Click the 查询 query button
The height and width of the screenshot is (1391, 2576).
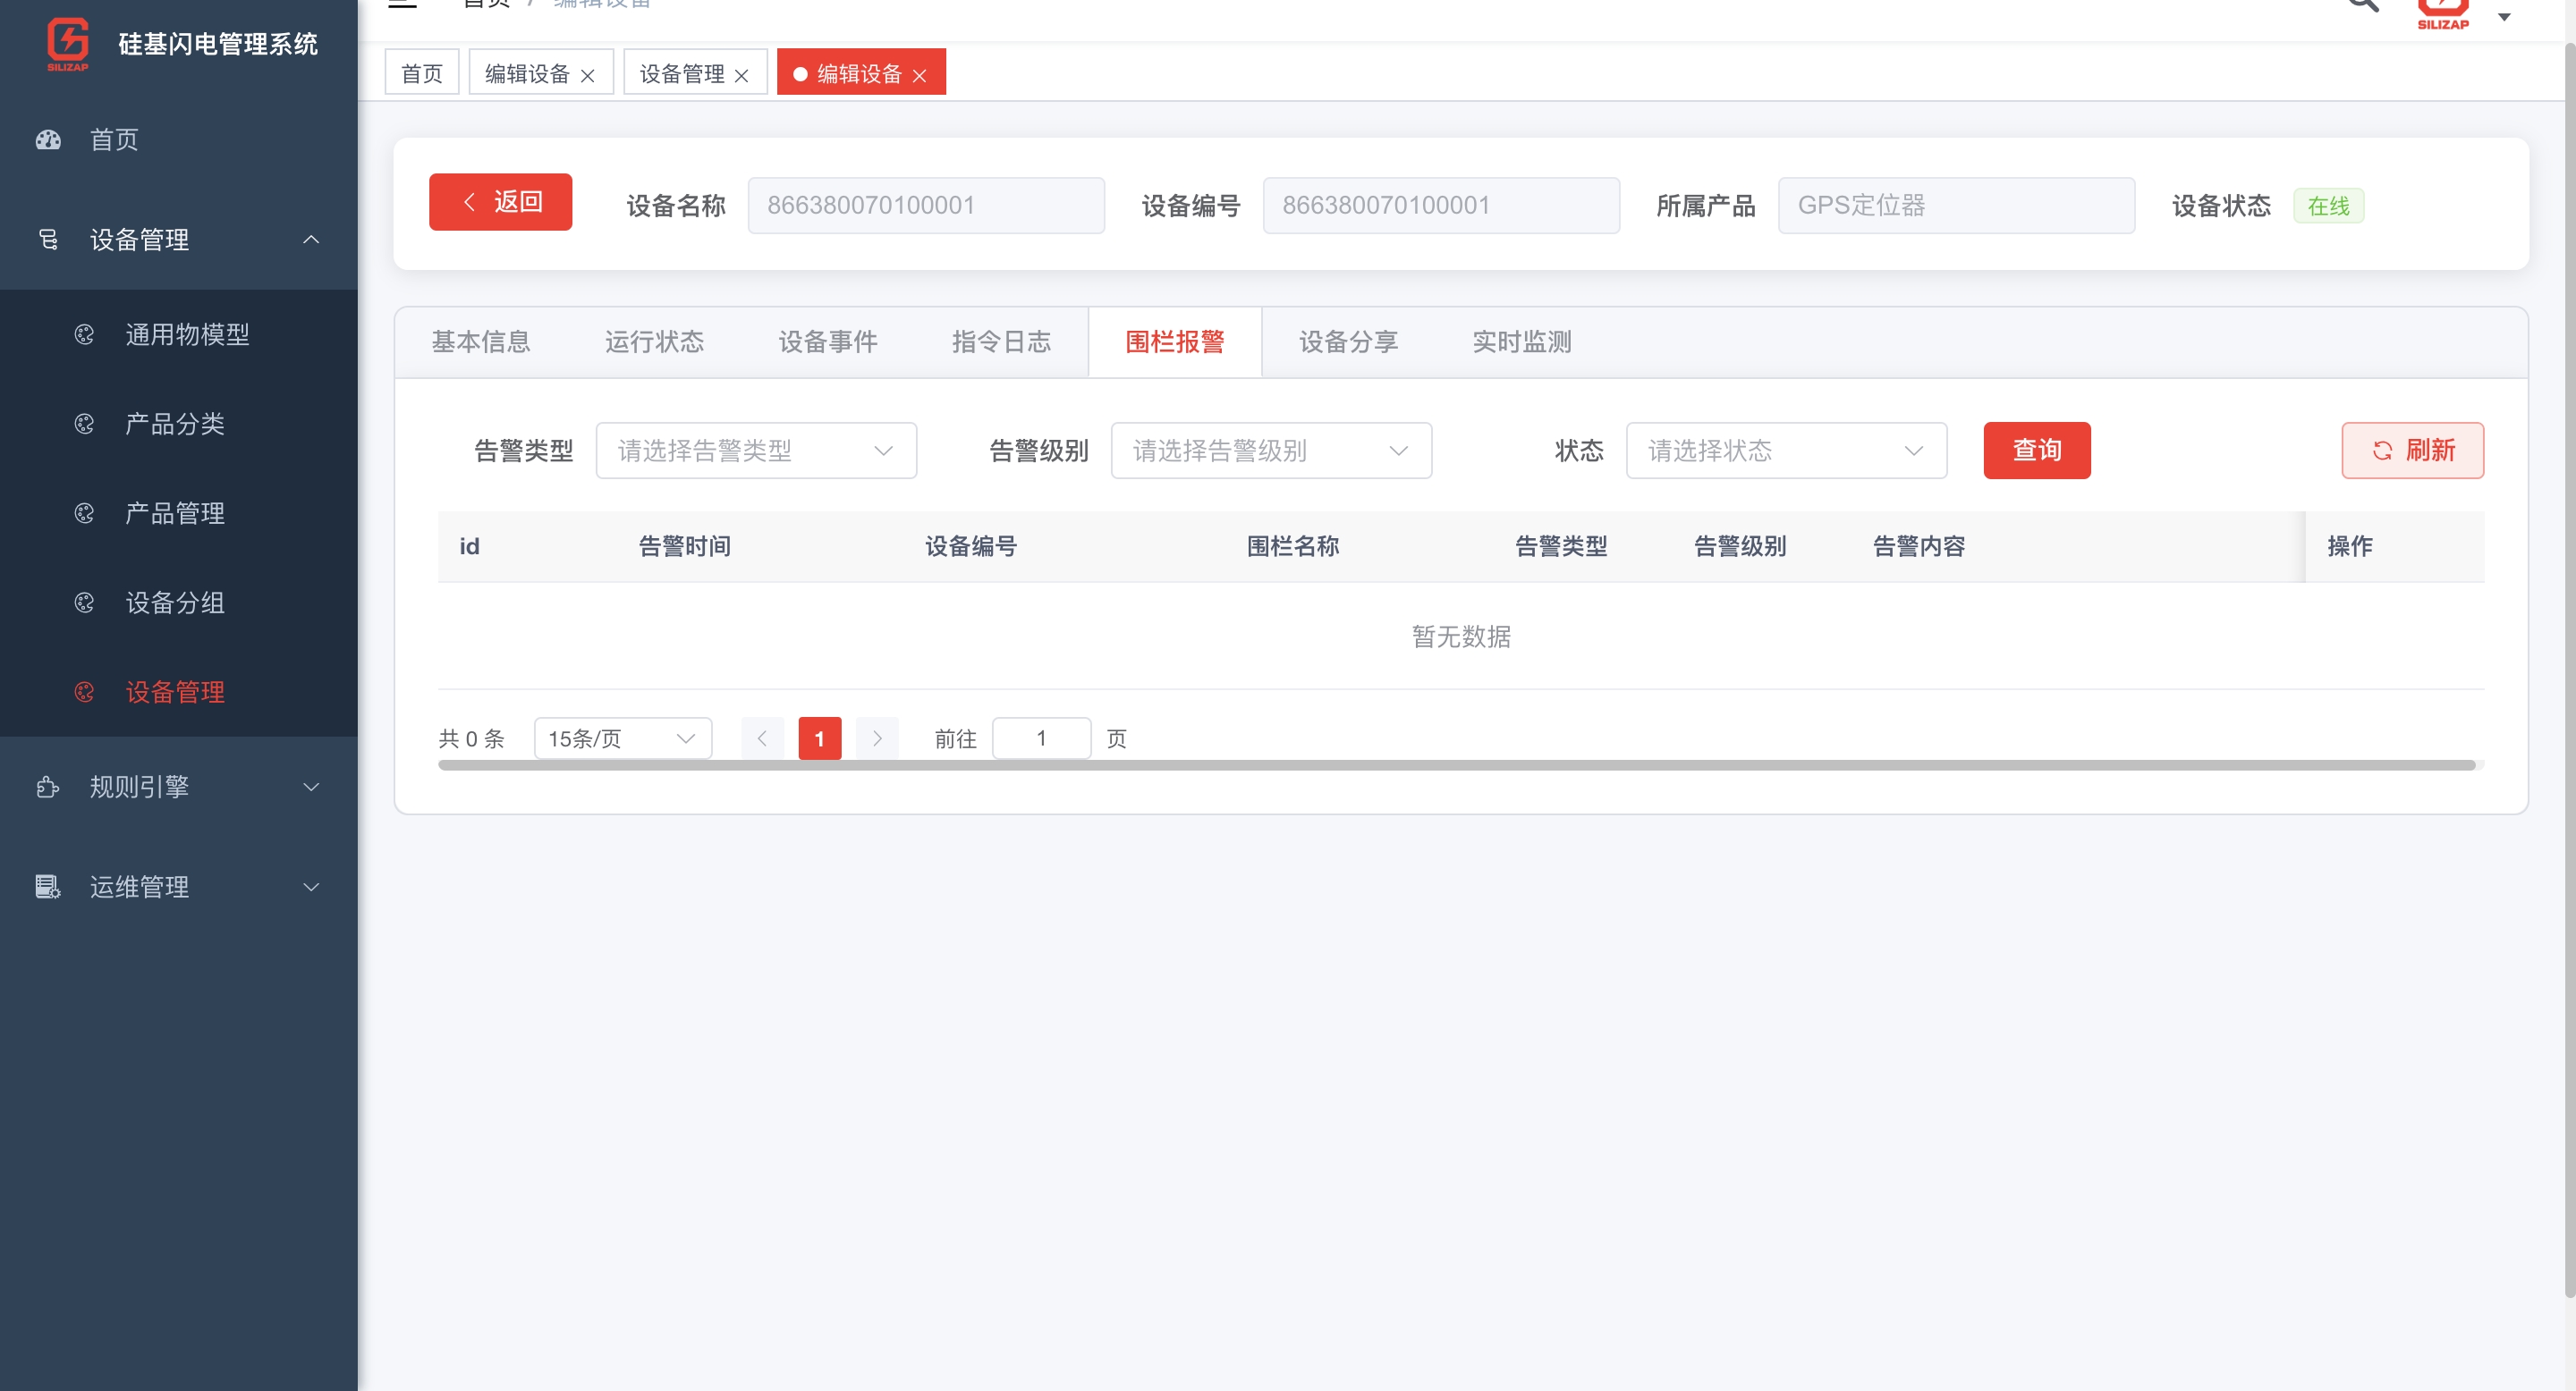click(x=2037, y=450)
